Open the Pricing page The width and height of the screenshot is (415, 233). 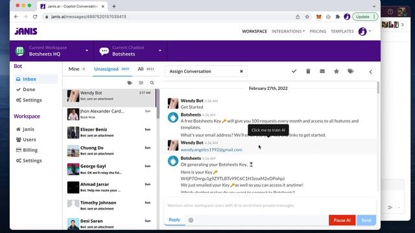pyautogui.click(x=318, y=31)
